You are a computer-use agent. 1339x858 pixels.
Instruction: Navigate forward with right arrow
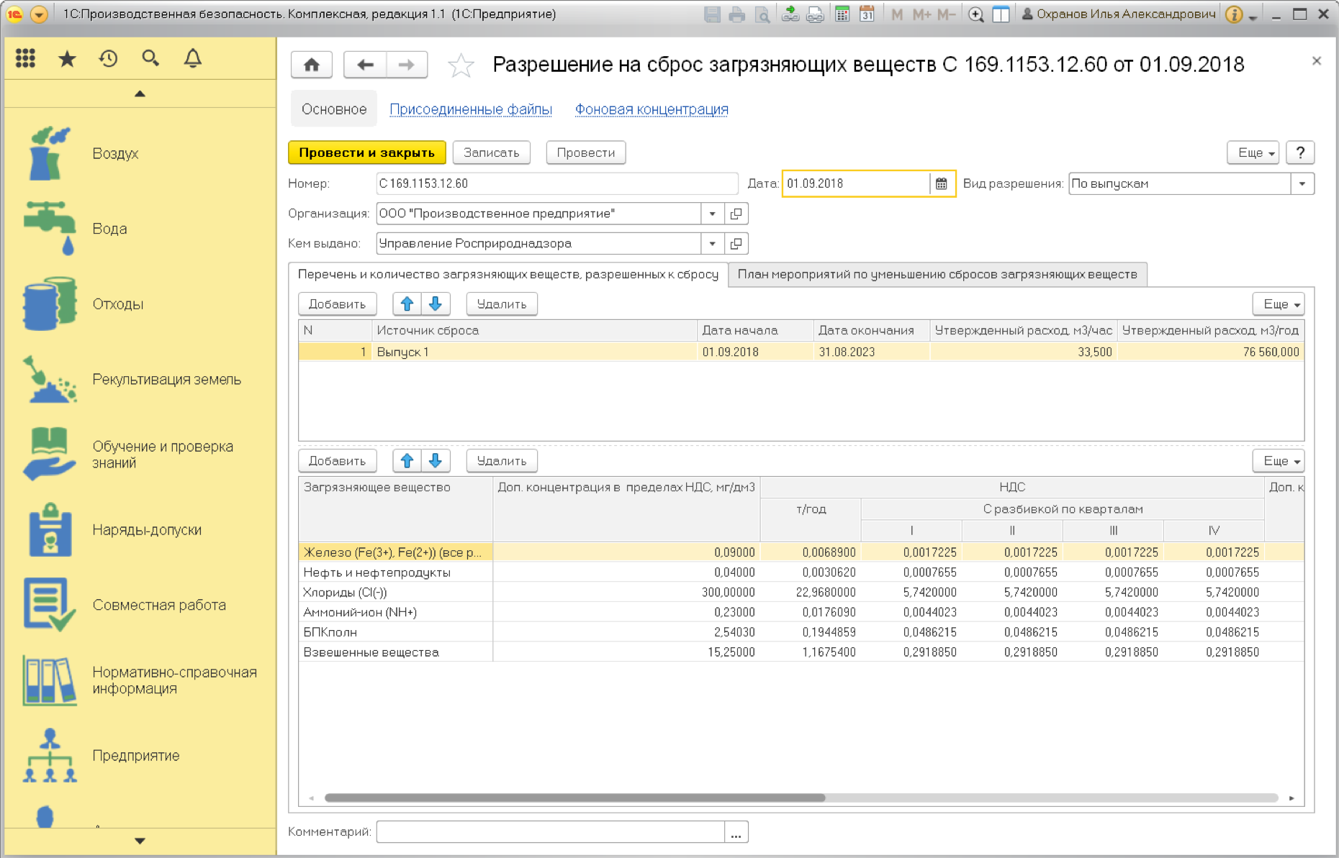[x=407, y=65]
